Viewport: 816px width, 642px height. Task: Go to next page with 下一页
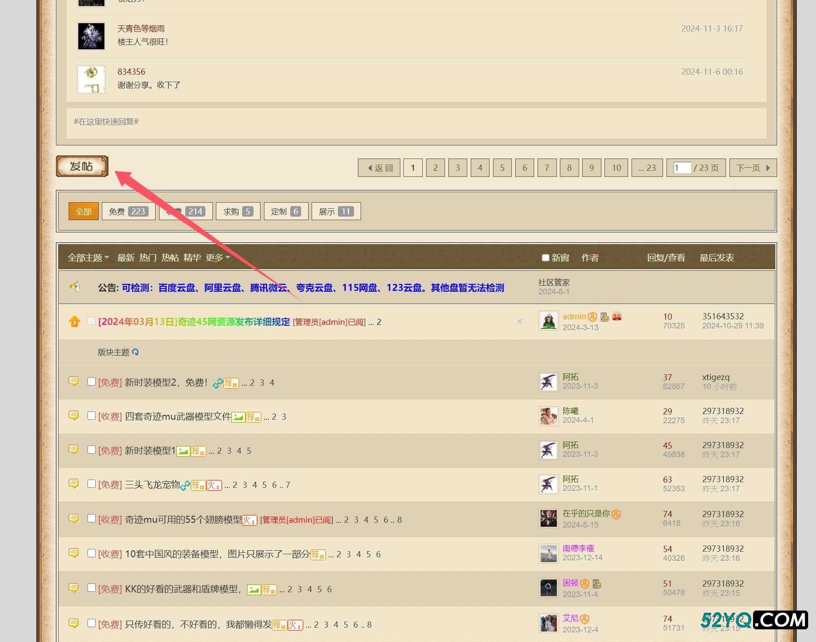pos(753,168)
